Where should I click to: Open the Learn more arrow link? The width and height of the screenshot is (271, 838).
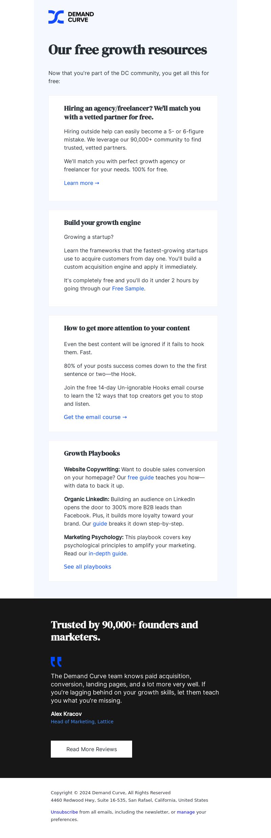[x=82, y=183]
